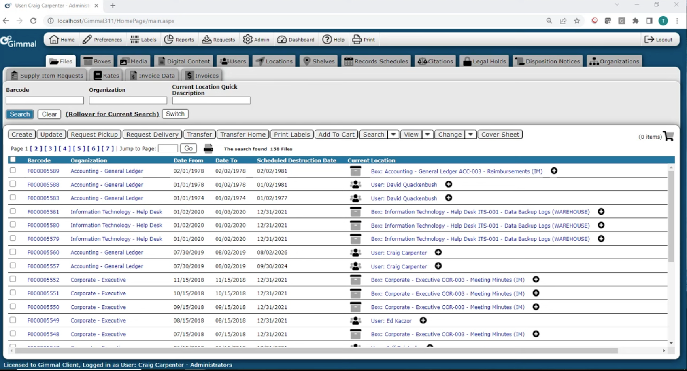Image resolution: width=687 pixels, height=371 pixels.
Task: Click the Logout icon
Action: point(649,39)
